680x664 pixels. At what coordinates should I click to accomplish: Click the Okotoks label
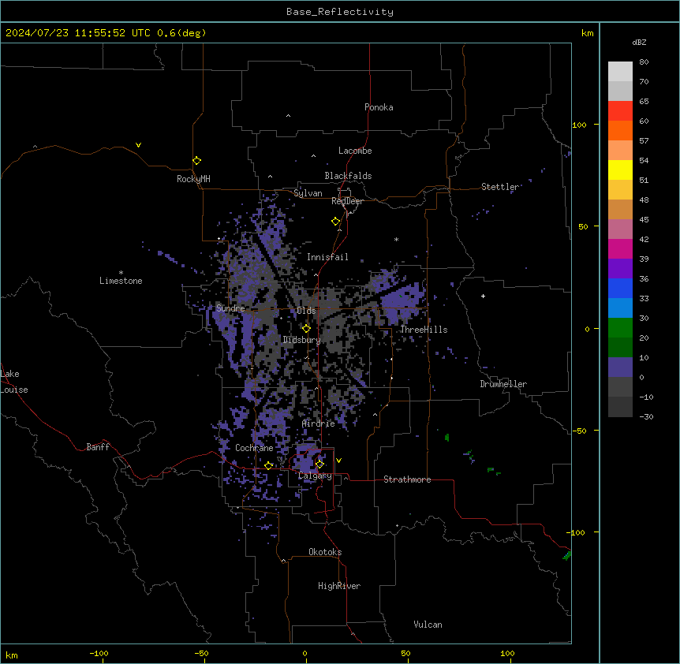(x=325, y=552)
